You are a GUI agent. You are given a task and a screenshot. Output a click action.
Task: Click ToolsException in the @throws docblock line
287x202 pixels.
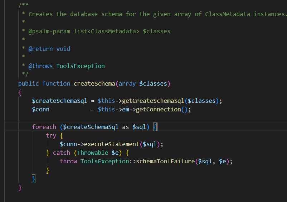81,66
